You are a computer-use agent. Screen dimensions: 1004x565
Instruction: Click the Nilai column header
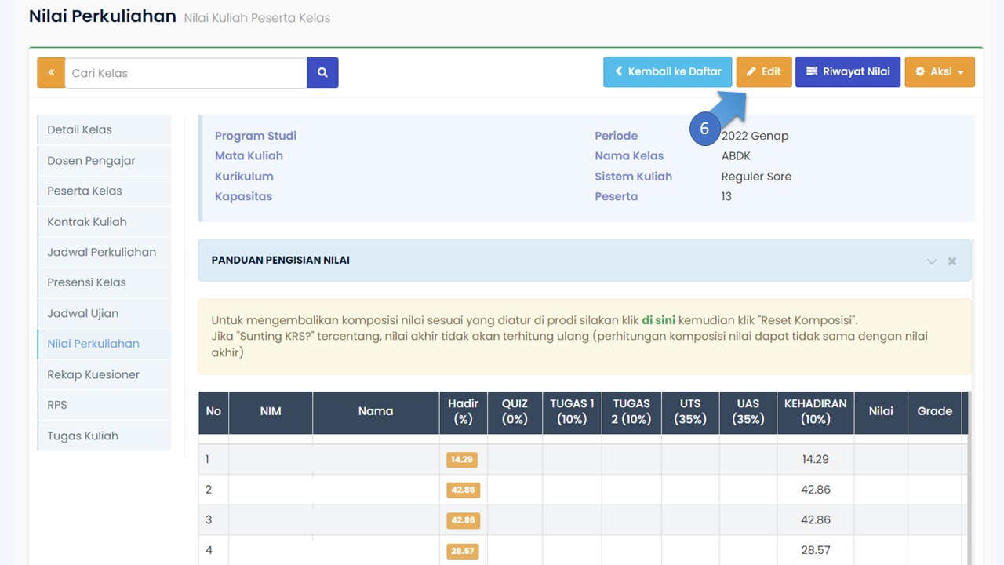coord(881,411)
